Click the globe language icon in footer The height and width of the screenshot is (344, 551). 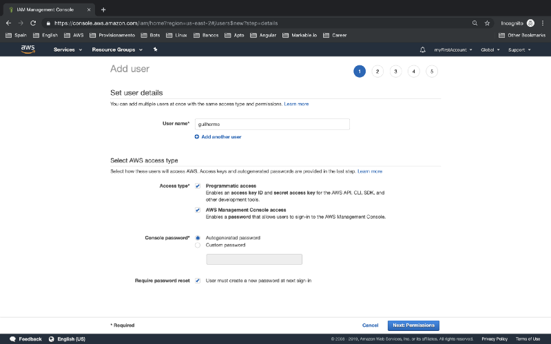point(51,339)
